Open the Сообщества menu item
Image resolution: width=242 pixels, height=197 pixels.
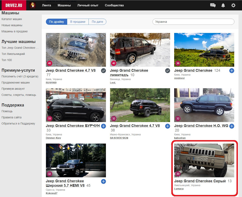114,5
